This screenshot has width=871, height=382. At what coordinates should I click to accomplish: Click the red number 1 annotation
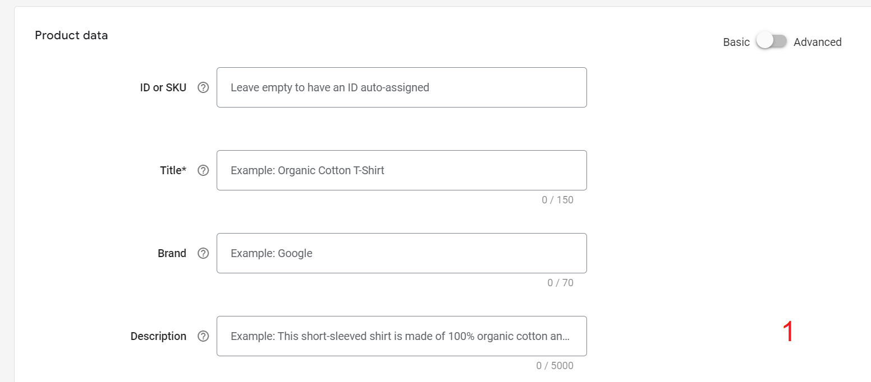click(788, 332)
